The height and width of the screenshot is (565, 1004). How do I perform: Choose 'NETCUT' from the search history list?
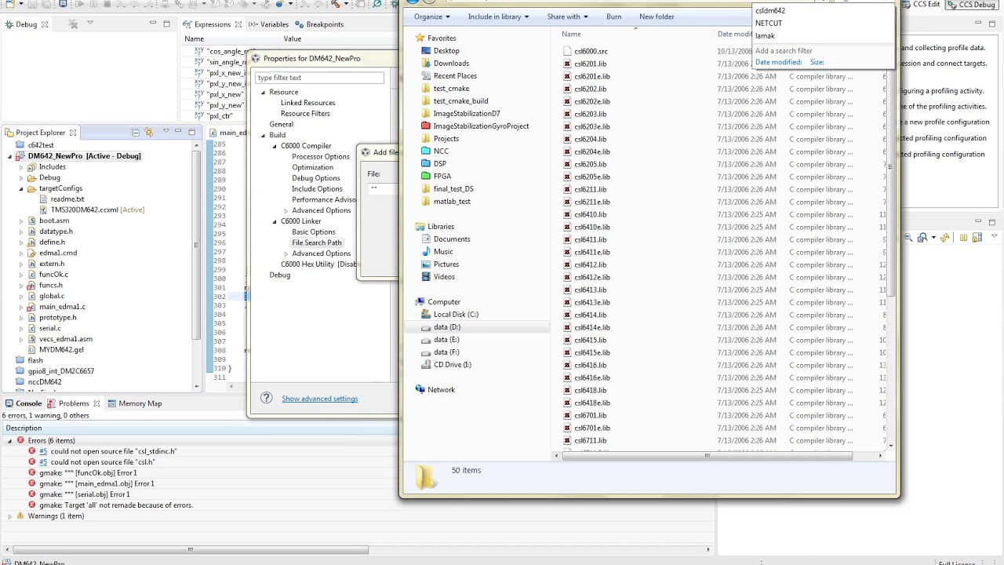point(769,24)
